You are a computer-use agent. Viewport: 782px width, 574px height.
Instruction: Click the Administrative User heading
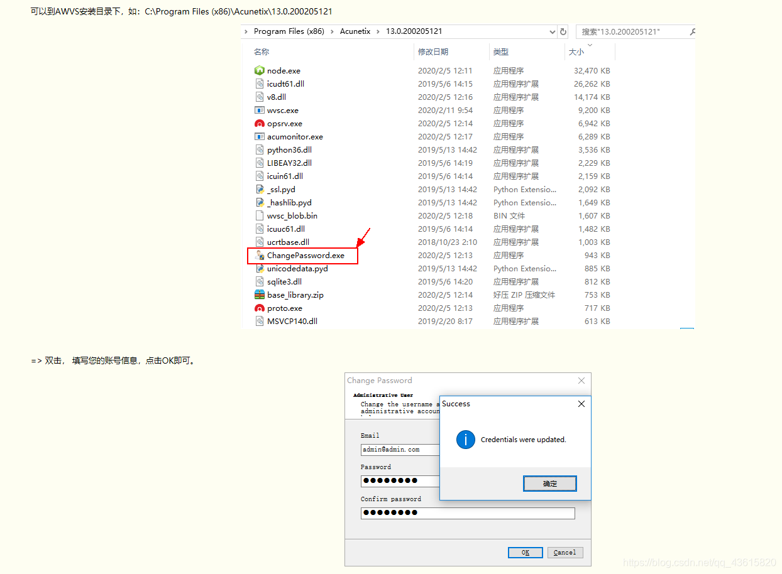click(383, 395)
